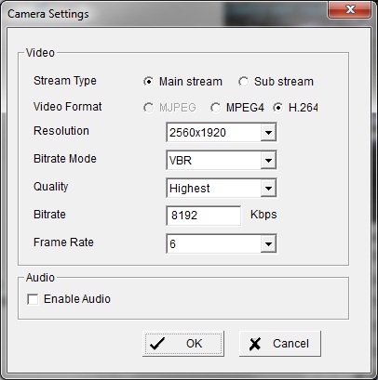Choose MPEG4 video format
Viewport: 378px width, 380px height.
coord(215,108)
